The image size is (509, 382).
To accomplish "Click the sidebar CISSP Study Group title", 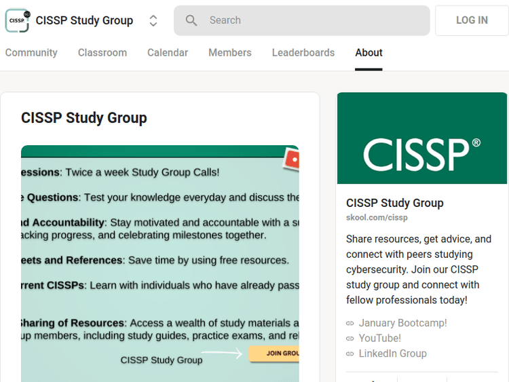I will (395, 203).
